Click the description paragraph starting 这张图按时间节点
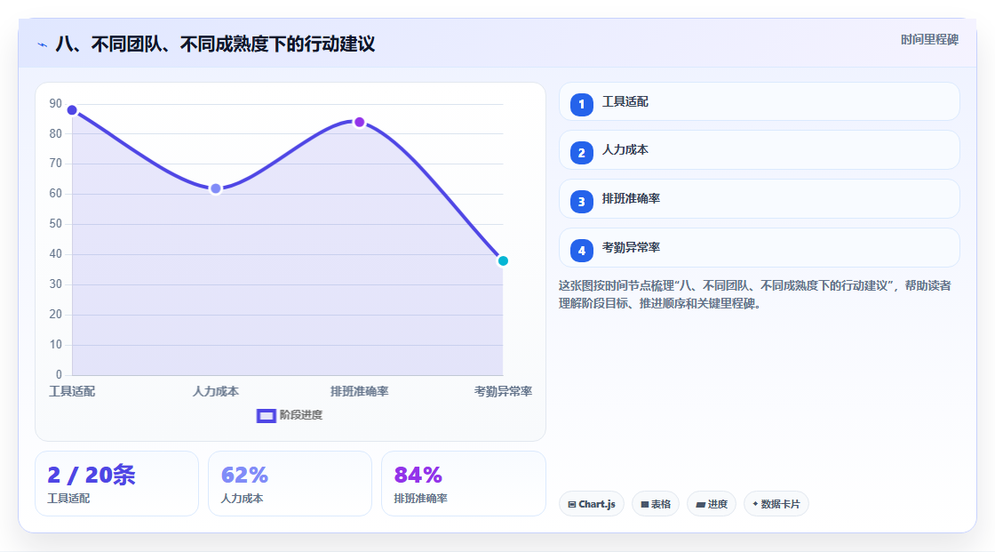The width and height of the screenshot is (995, 552). tap(754, 294)
